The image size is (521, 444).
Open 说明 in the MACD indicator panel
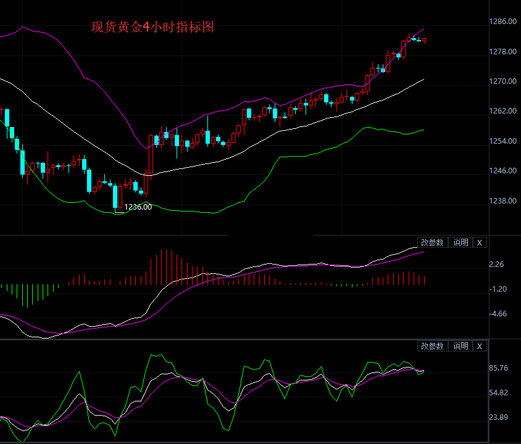(461, 242)
